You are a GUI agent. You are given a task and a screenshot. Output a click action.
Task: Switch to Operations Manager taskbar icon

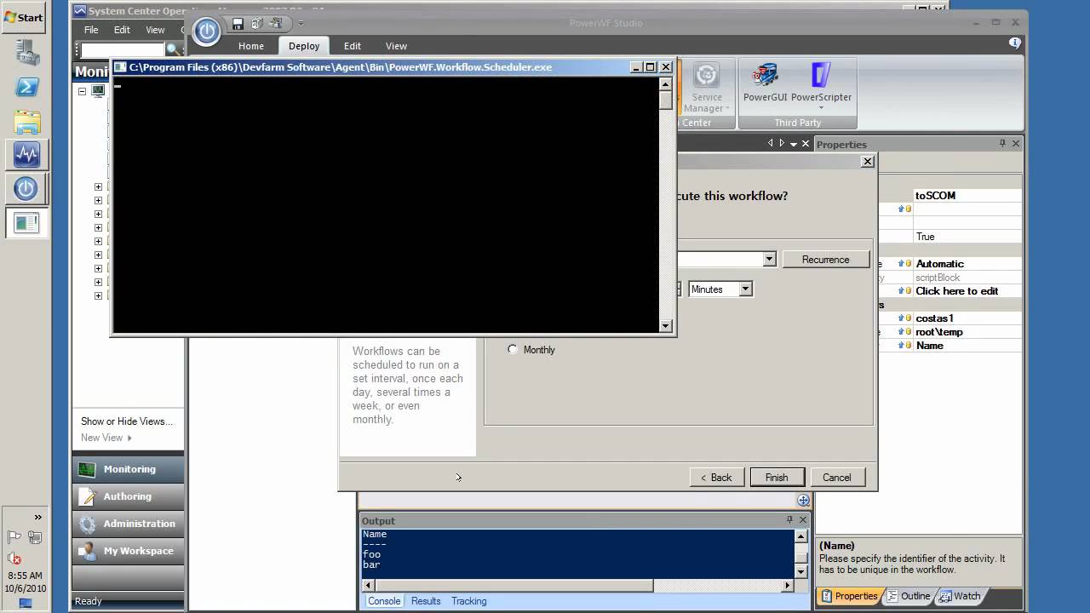(x=26, y=155)
